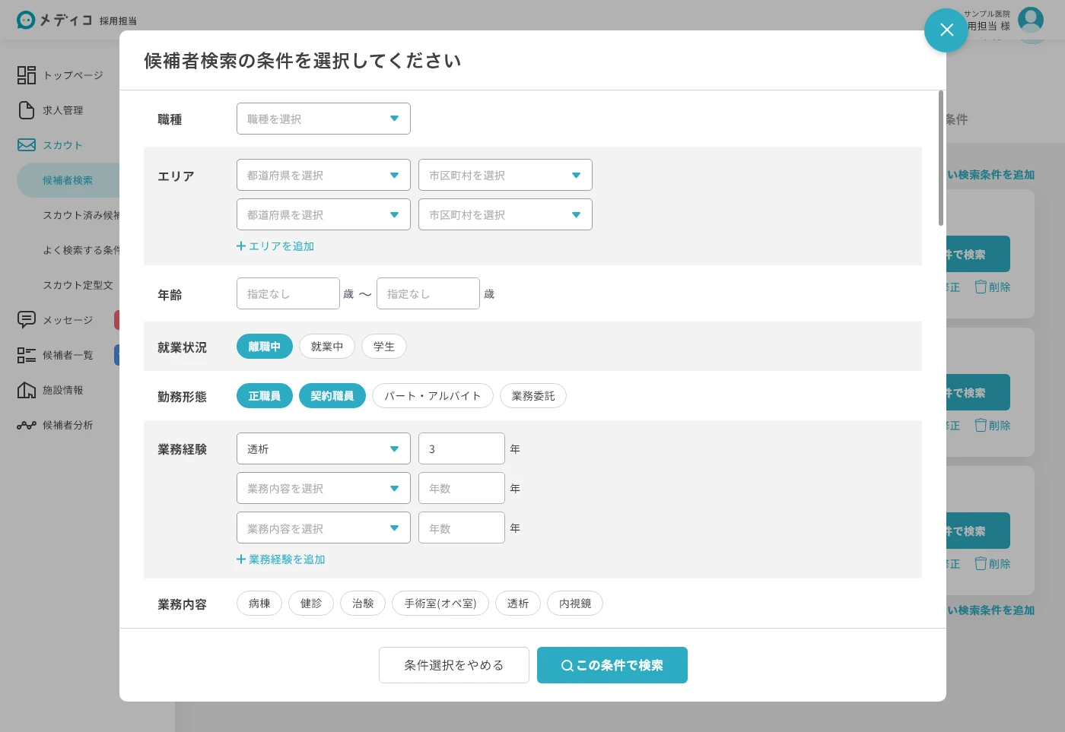Click years field containing 3
The height and width of the screenshot is (732, 1065).
462,448
